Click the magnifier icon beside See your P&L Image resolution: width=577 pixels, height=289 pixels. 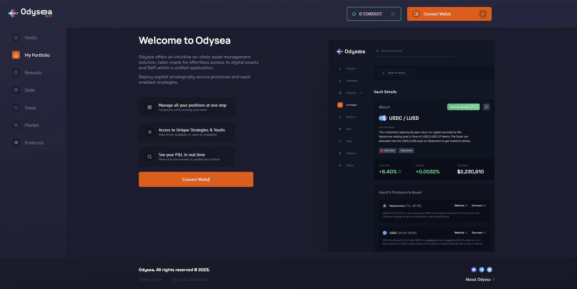tap(150, 157)
